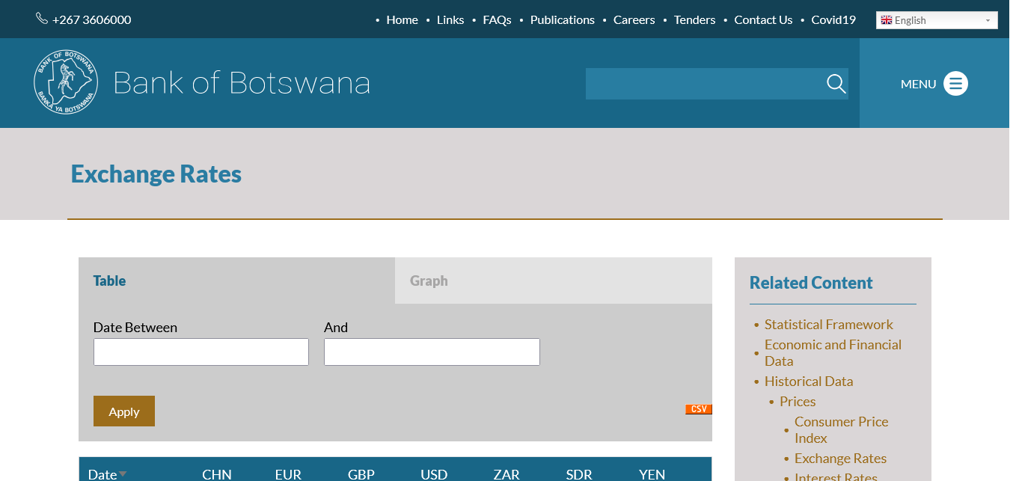The image size is (1022, 481).
Task: Download data via the CSV icon
Action: click(698, 409)
